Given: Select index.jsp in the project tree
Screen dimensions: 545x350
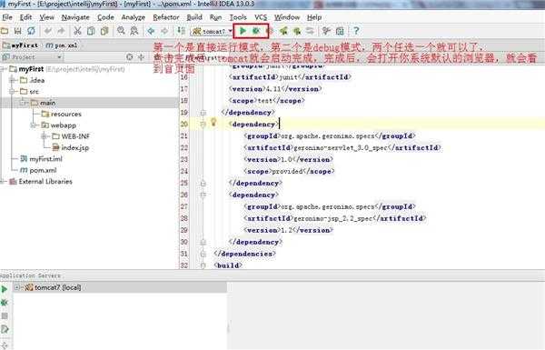Looking at the screenshot, I should [70, 148].
